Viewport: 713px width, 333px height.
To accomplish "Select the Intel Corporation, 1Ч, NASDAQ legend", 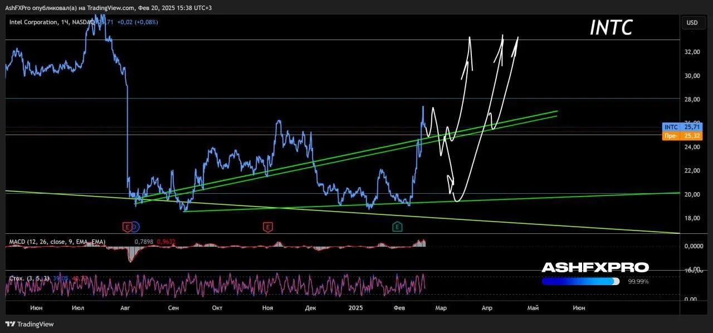I will [x=51, y=22].
